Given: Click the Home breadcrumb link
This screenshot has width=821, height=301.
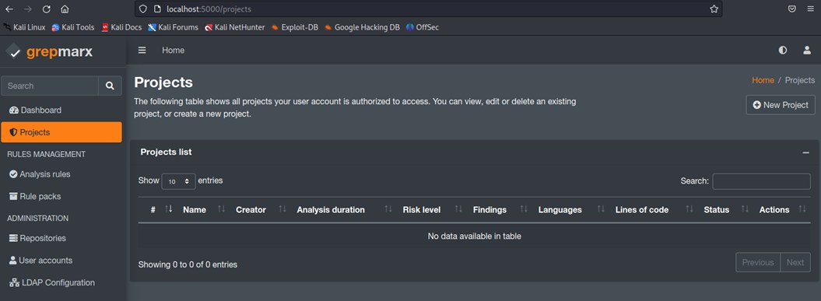Looking at the screenshot, I should 763,80.
